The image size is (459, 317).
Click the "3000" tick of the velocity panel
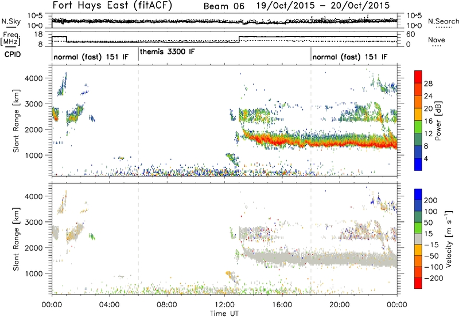click(33, 222)
